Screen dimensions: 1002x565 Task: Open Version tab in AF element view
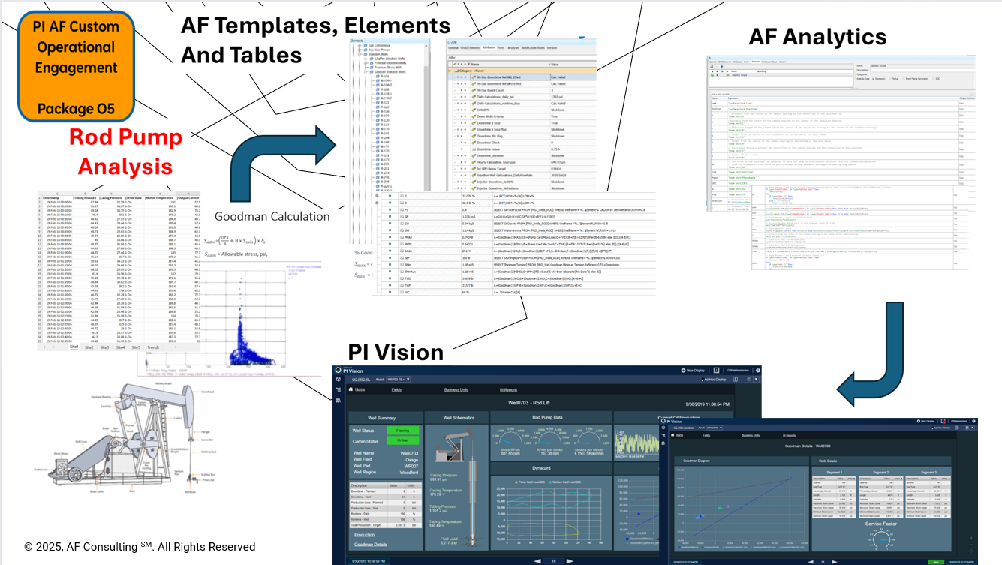click(552, 47)
